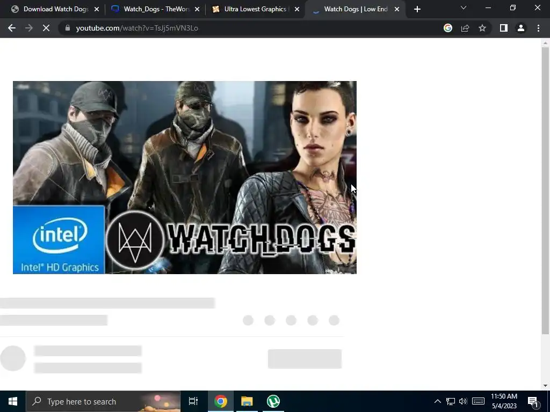The width and height of the screenshot is (550, 412).
Task: Click the Chrome taskbar icon
Action: 221,401
